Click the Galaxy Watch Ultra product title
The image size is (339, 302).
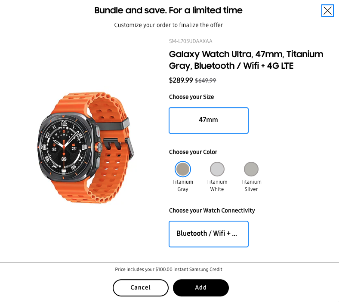coord(246,60)
